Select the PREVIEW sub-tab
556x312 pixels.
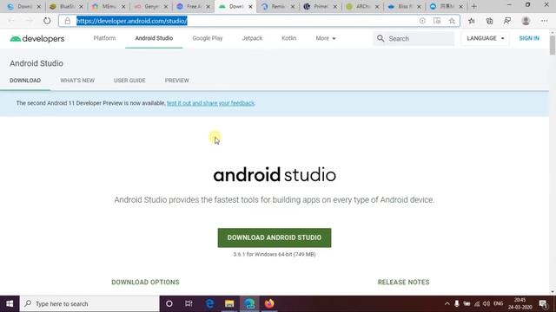tap(177, 81)
